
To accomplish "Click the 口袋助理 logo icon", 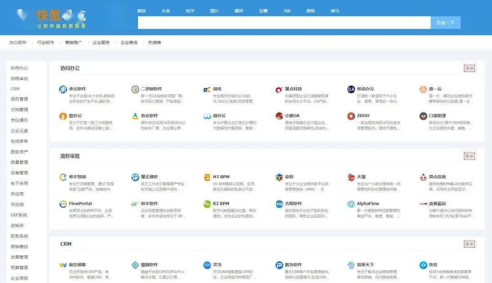I will 423,116.
